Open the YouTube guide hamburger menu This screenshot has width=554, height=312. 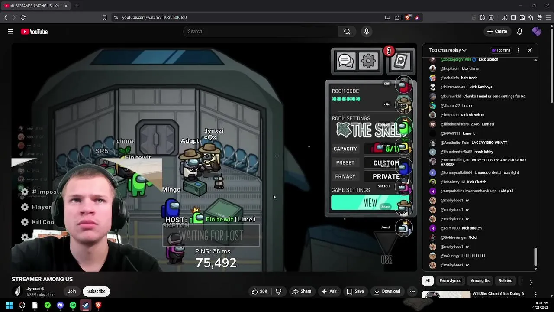(10, 32)
